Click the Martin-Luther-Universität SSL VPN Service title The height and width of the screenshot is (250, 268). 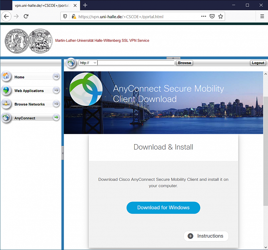(x=102, y=40)
